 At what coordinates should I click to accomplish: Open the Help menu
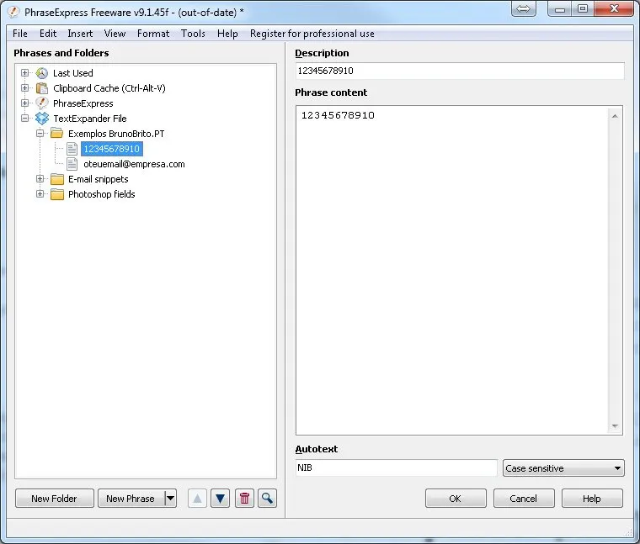tap(227, 34)
